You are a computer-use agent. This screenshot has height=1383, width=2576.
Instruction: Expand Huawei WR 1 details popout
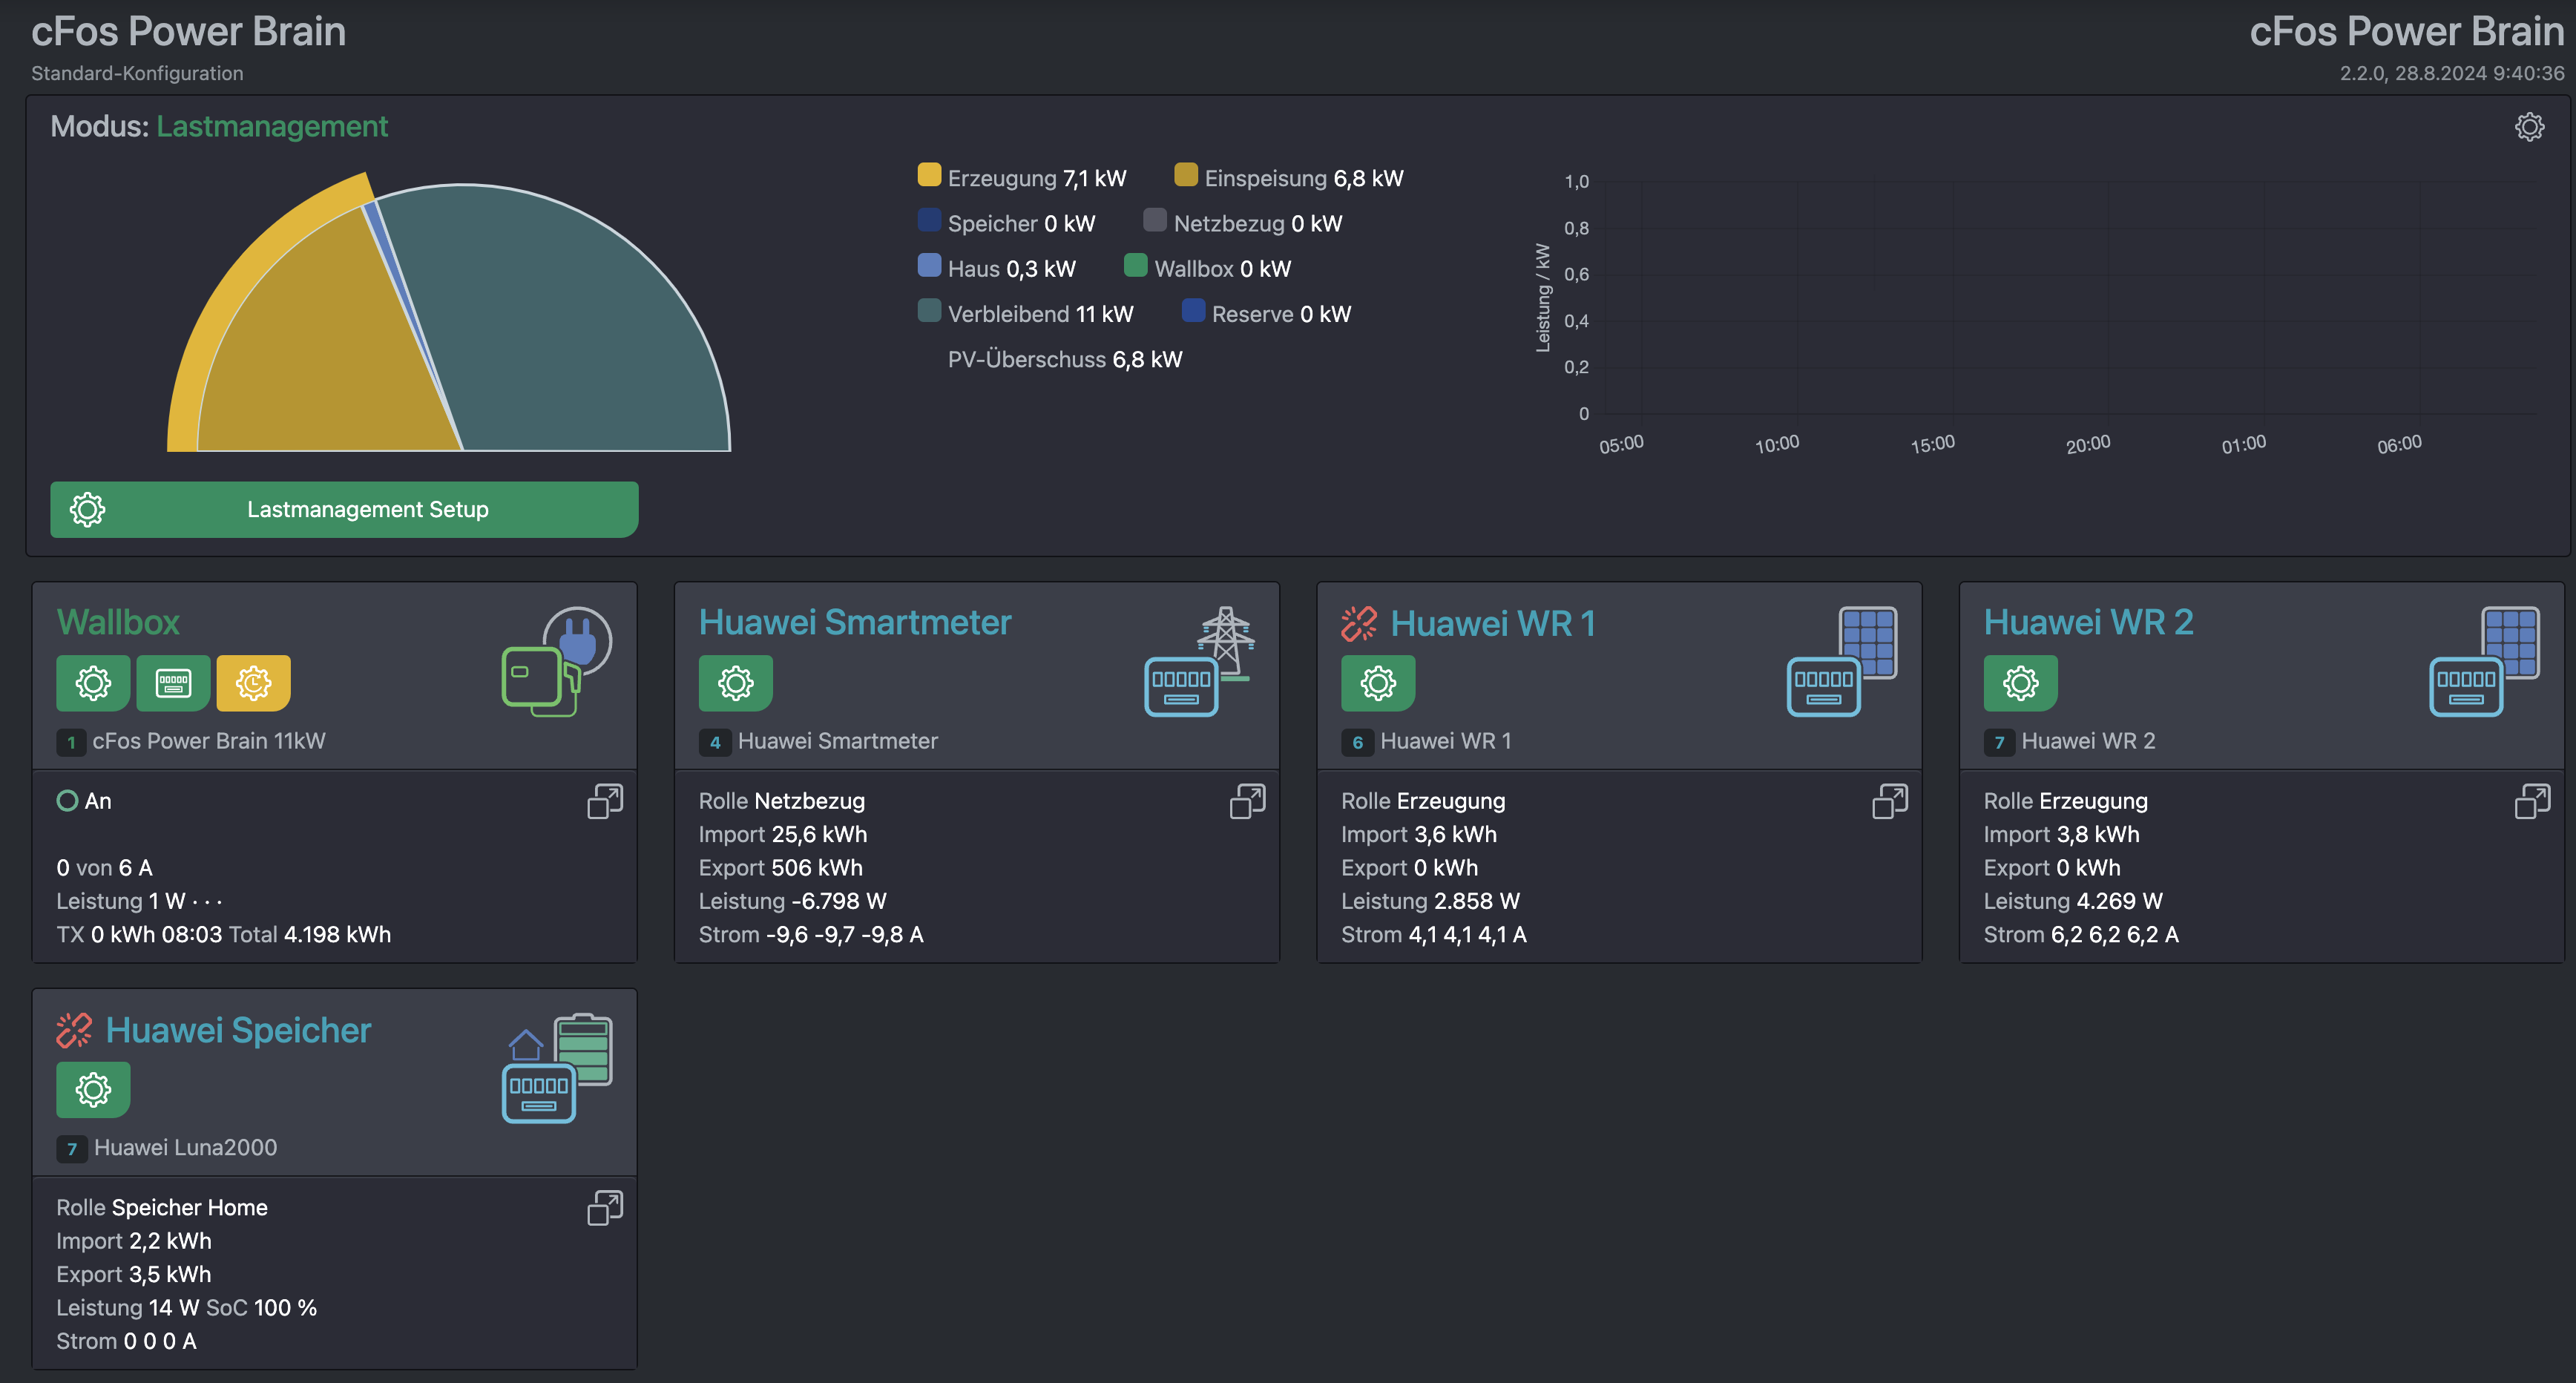point(1890,801)
